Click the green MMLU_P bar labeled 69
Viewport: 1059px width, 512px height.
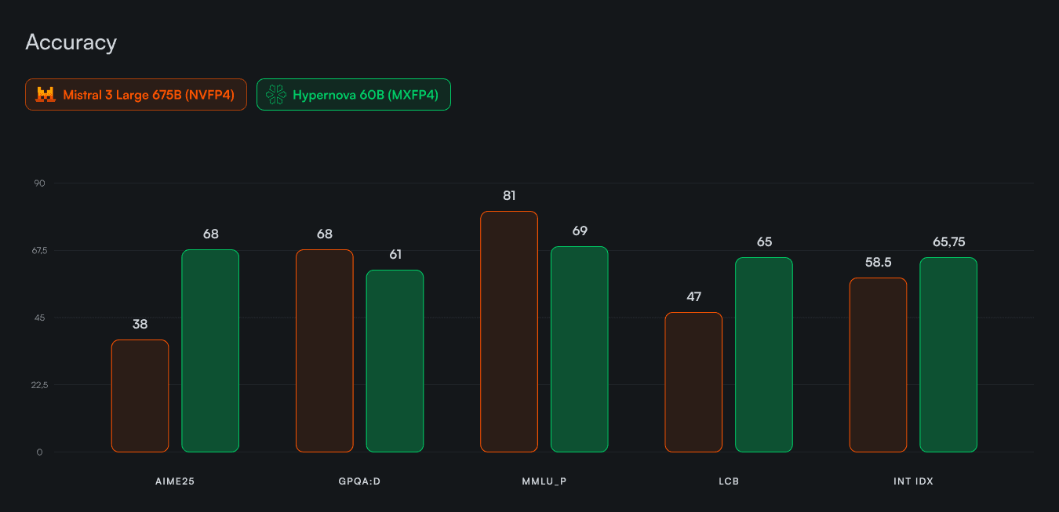coord(579,349)
